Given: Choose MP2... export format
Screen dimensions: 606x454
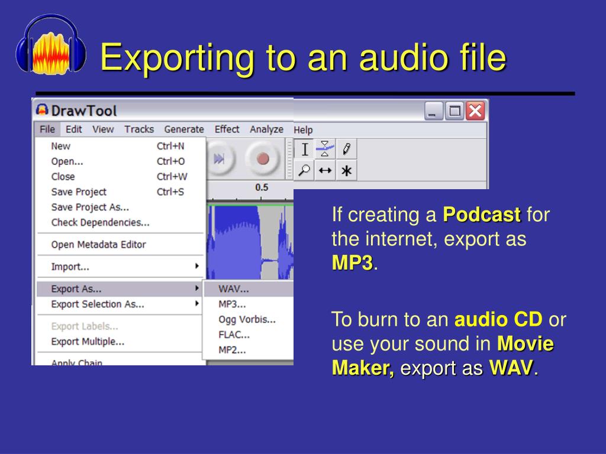Looking at the screenshot, I should coord(249,350).
